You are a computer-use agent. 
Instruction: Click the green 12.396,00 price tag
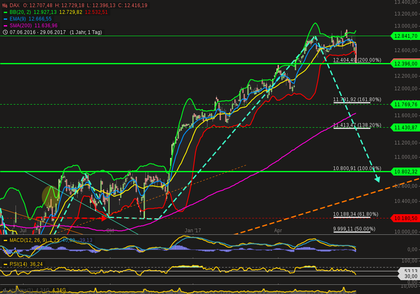[x=405, y=64]
